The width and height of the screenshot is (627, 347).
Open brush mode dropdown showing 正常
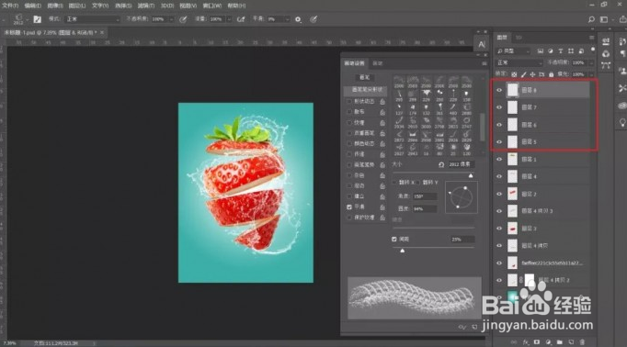[x=92, y=19]
